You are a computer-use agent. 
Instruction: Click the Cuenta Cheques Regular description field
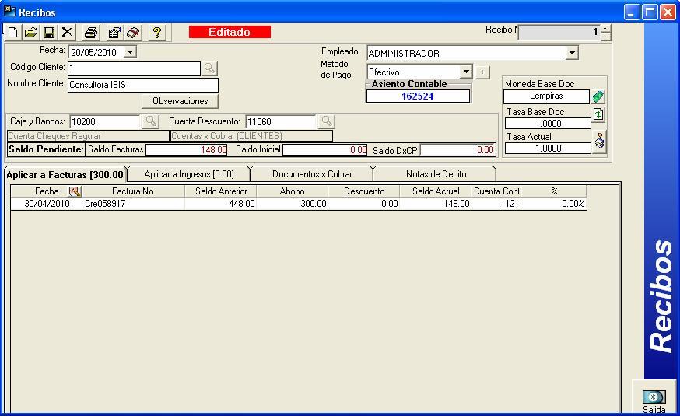click(x=89, y=136)
